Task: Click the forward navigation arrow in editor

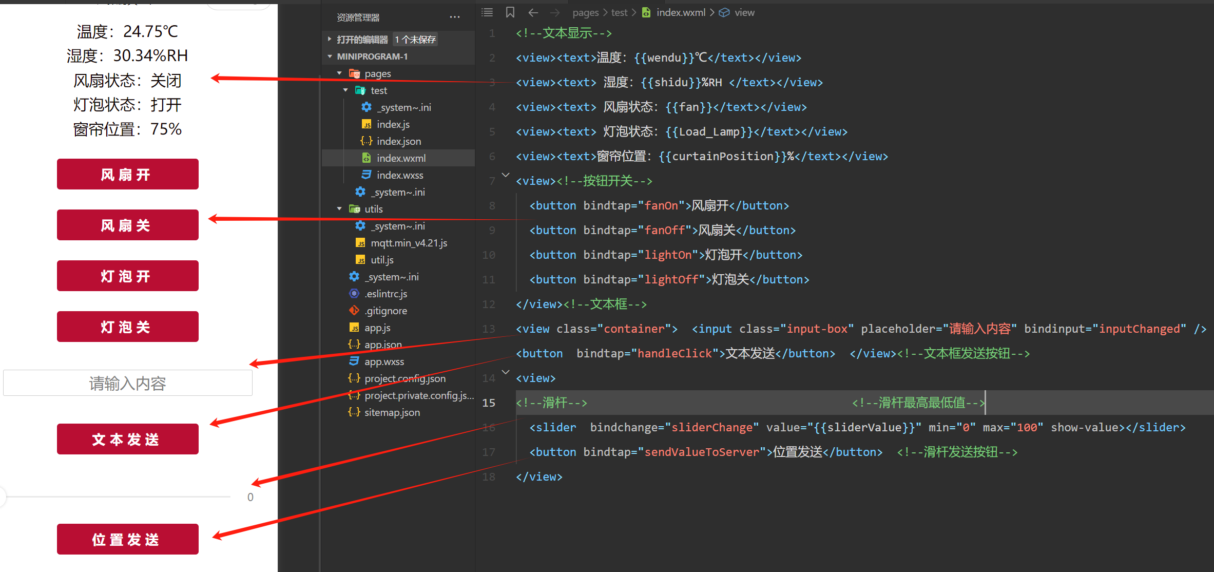Action: 554,12
